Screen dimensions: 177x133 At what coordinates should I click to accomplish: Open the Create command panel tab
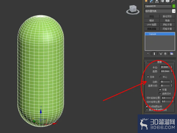pos(146,1)
